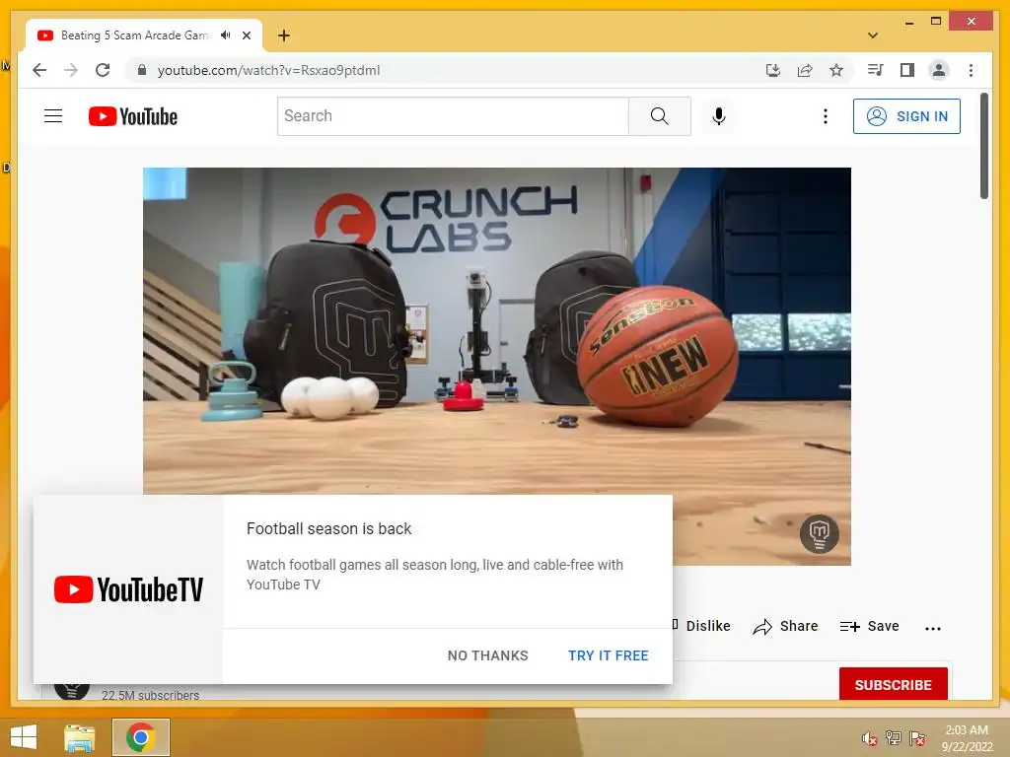The width and height of the screenshot is (1010, 757).
Task: Dismiss promo with NO THANKS
Action: [487, 655]
